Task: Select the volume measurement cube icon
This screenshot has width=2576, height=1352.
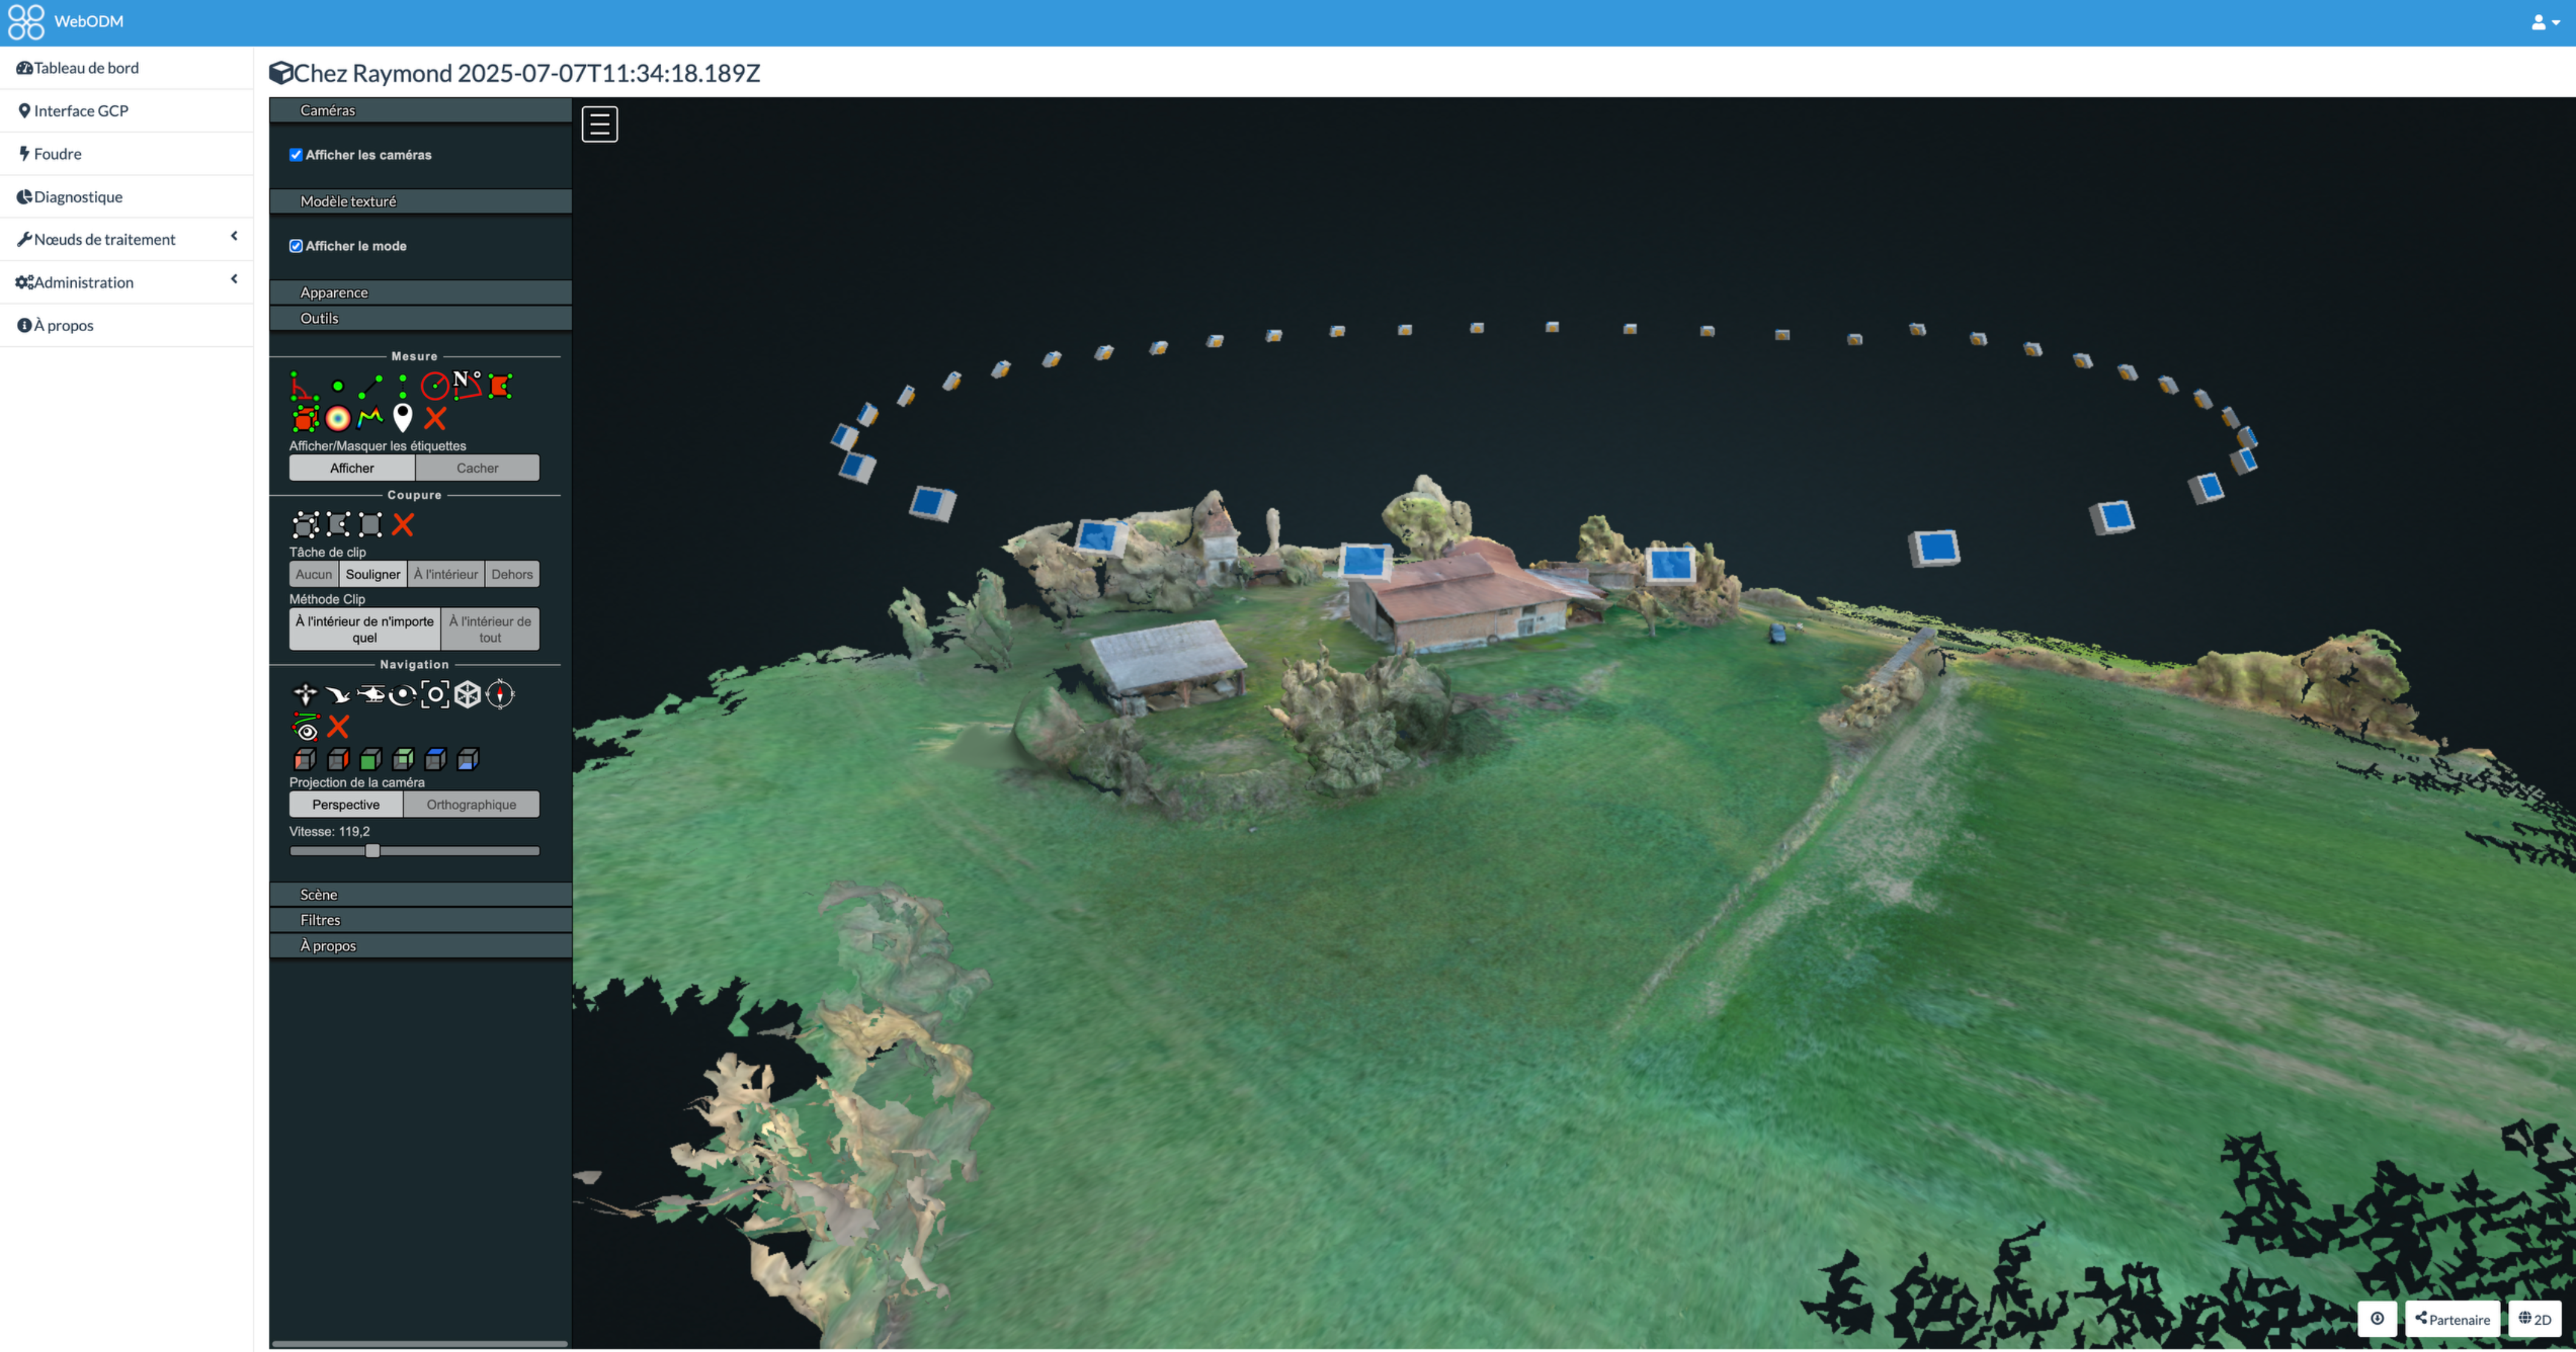Action: click(305, 418)
